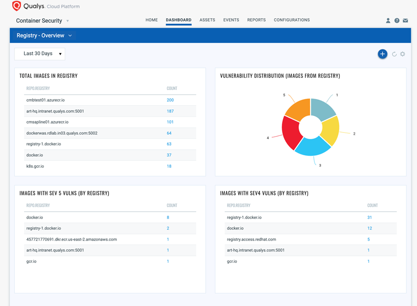Click the Qualys shield logo

pyautogui.click(x=16, y=6)
